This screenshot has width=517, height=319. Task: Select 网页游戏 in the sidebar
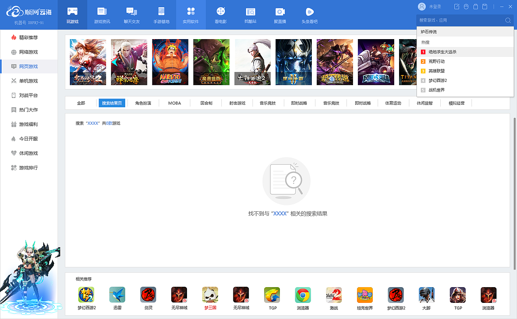click(29, 67)
